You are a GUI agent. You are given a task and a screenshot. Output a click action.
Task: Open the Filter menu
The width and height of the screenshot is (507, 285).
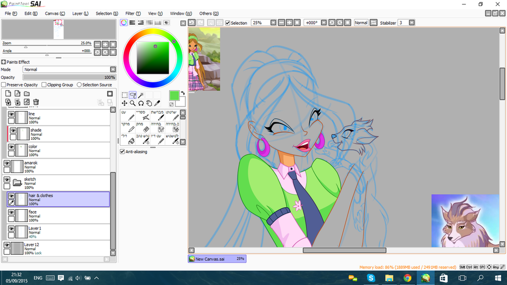(x=133, y=13)
